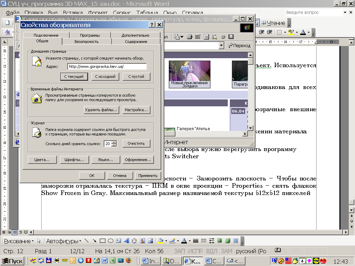Expand Line Color dropdown arrow
This screenshot has height=266, width=355.
pos(178,241)
